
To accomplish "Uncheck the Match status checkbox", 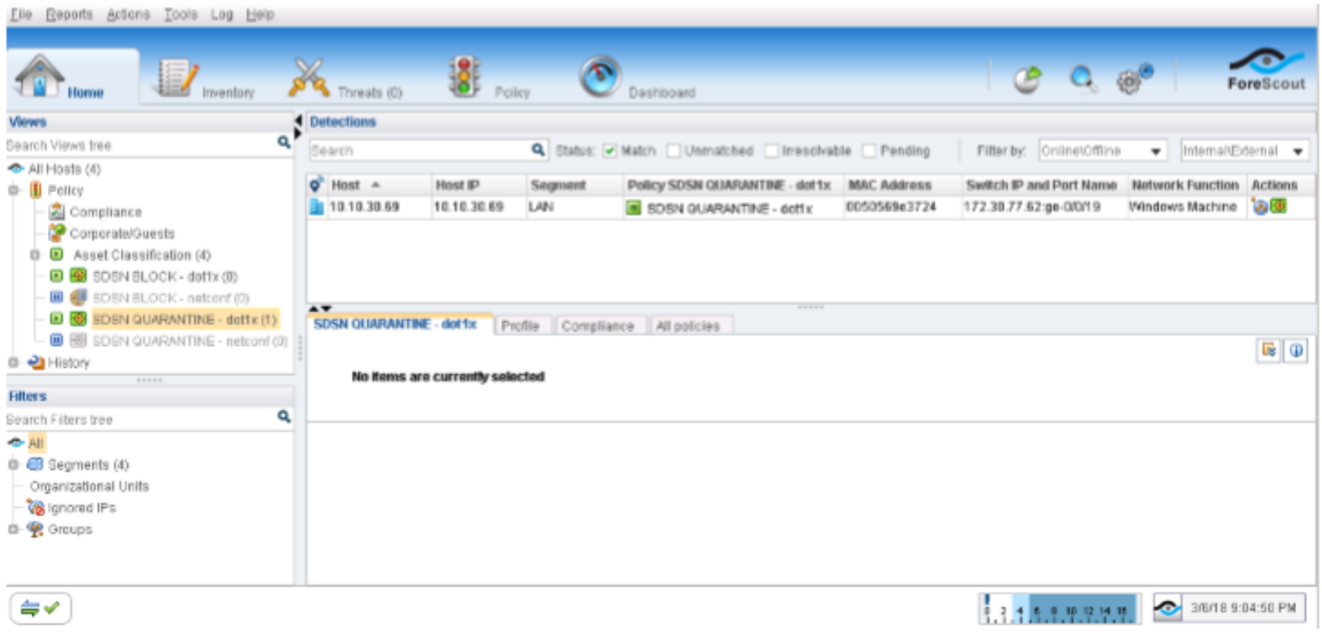I will (x=610, y=151).
